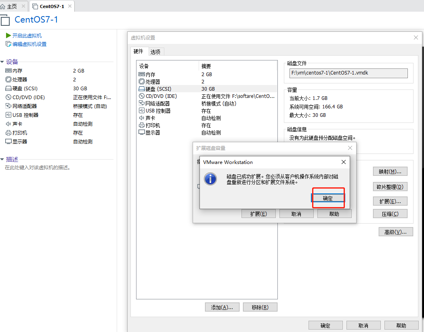Click 帮助 in the expand disk capacity dialog
Screen dimensions: 424x332
click(334, 214)
